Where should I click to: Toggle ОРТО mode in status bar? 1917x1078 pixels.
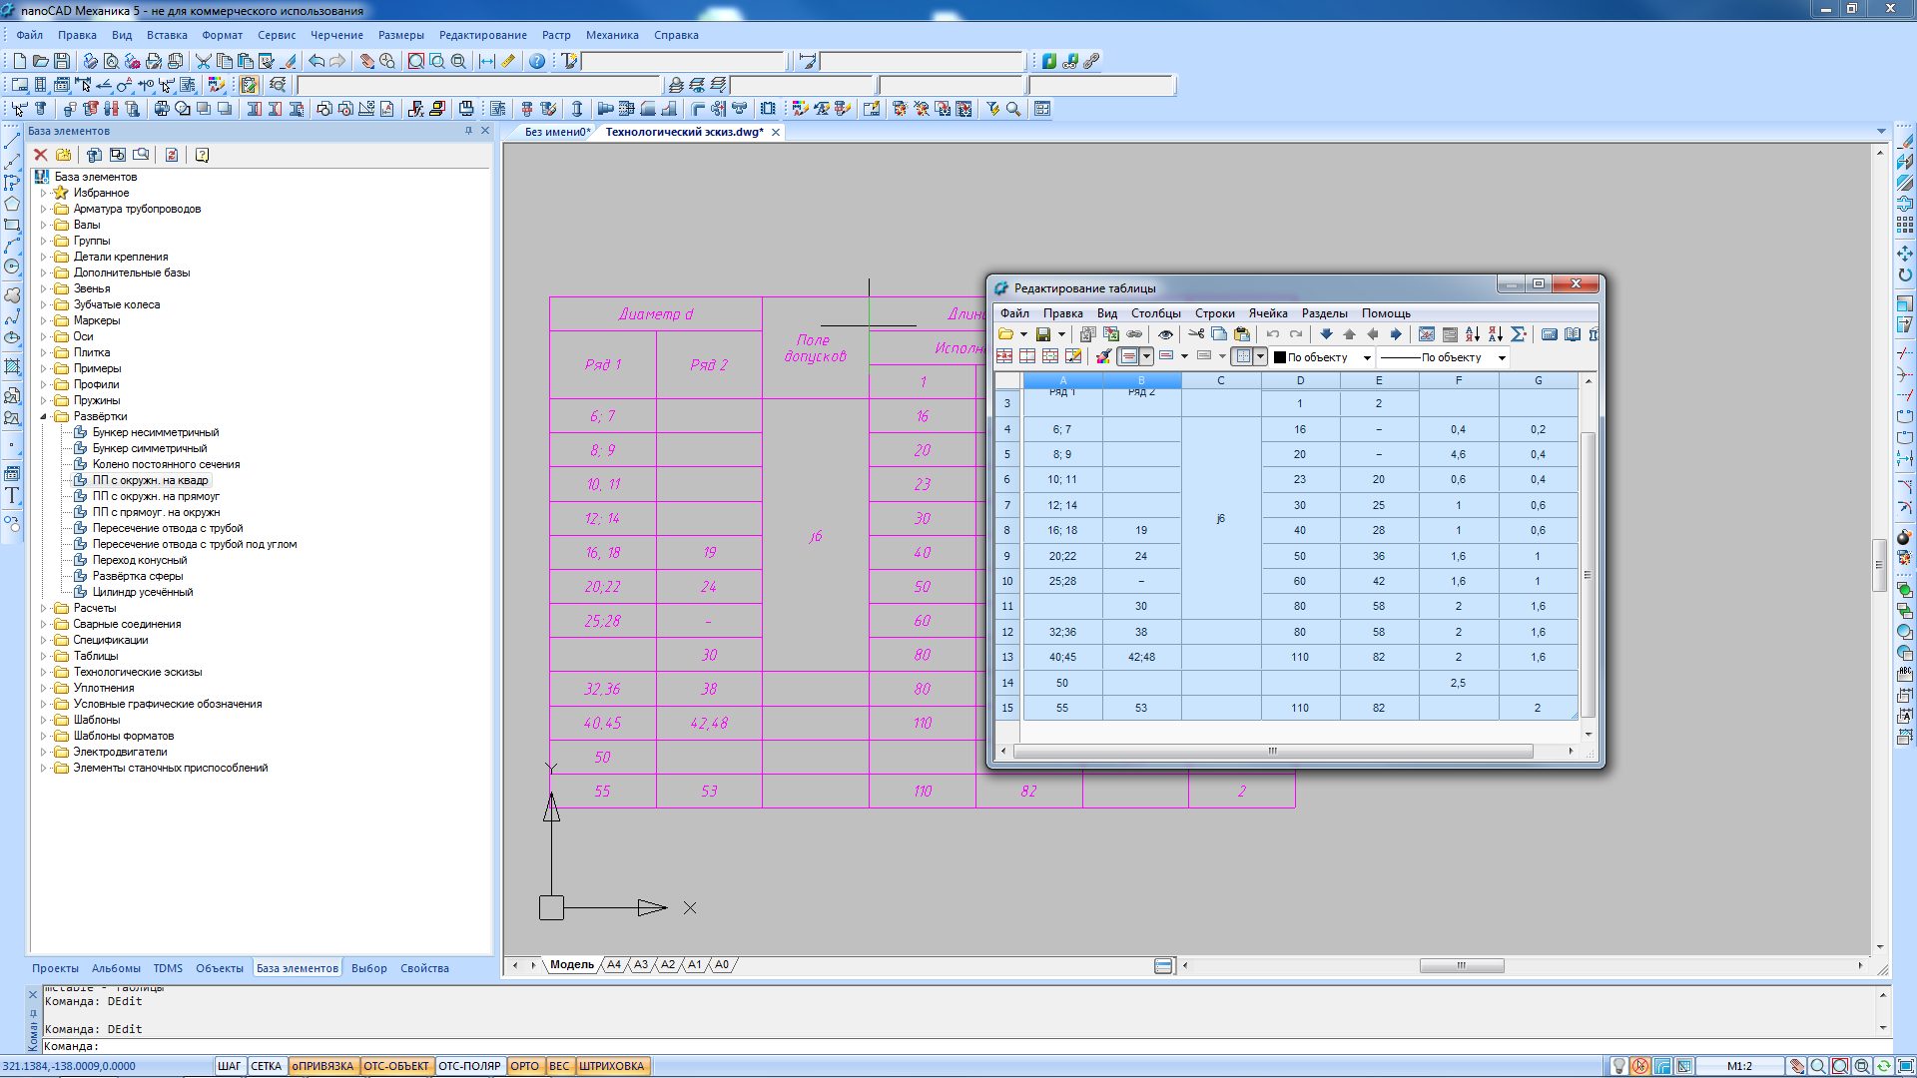[x=524, y=1066]
